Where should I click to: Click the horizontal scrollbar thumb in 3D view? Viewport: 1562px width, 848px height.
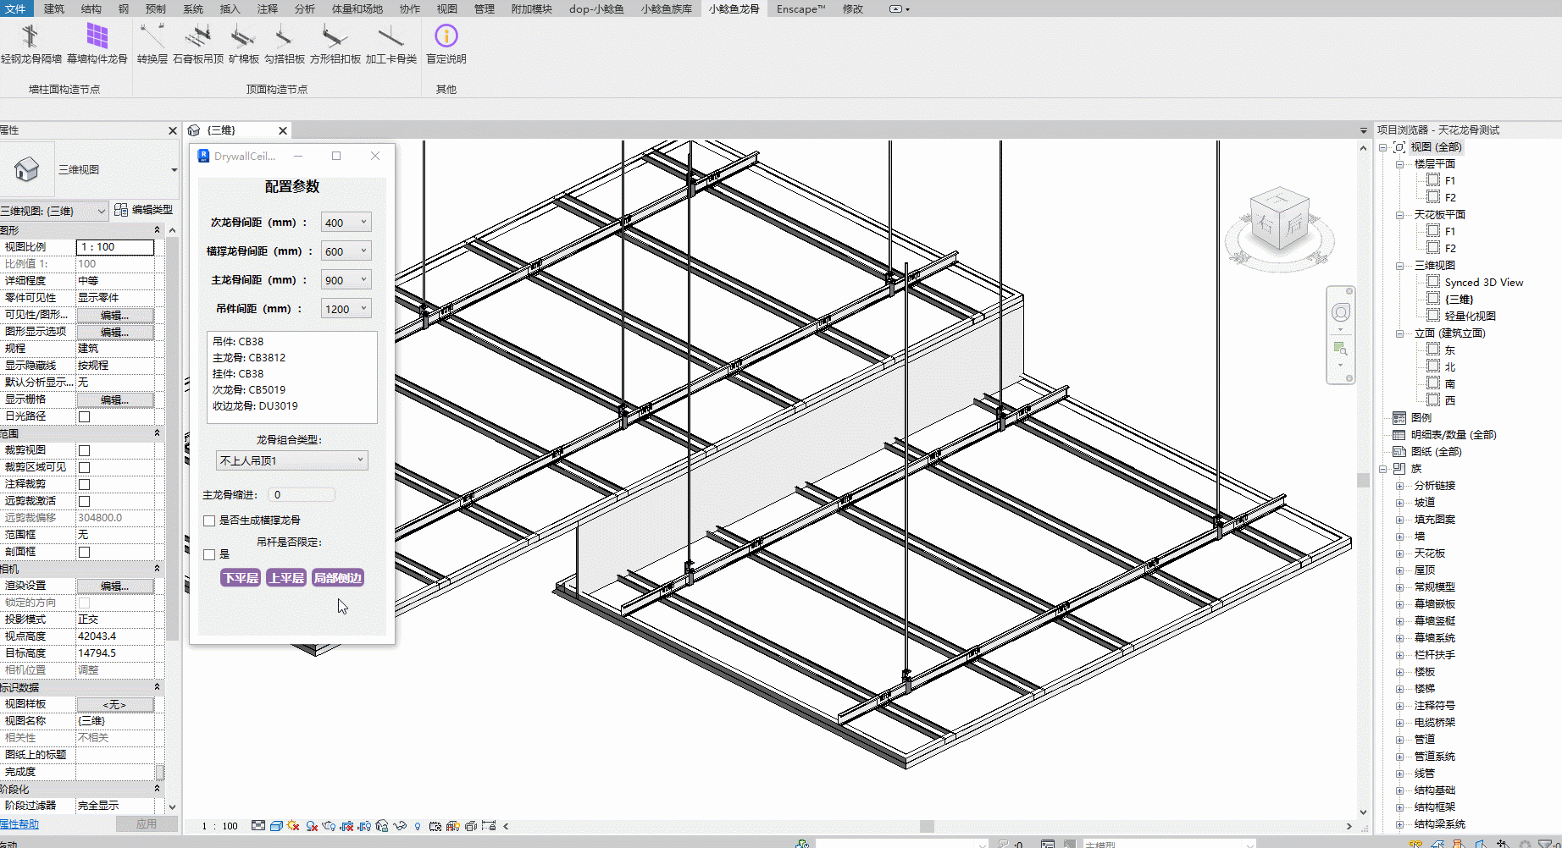927,826
